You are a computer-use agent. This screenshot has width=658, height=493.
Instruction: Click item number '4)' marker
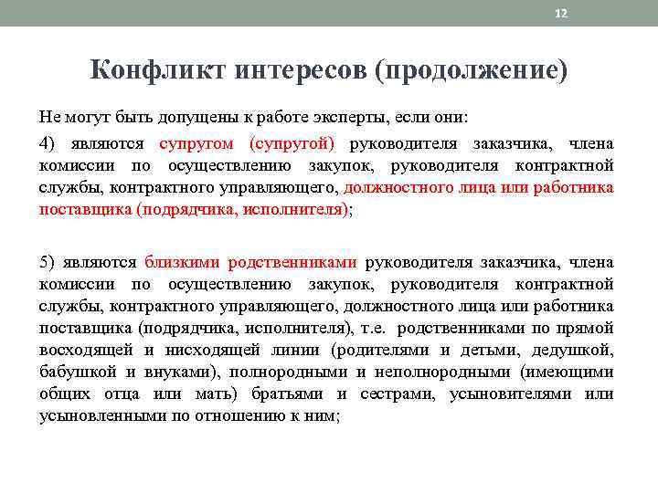tap(47, 144)
